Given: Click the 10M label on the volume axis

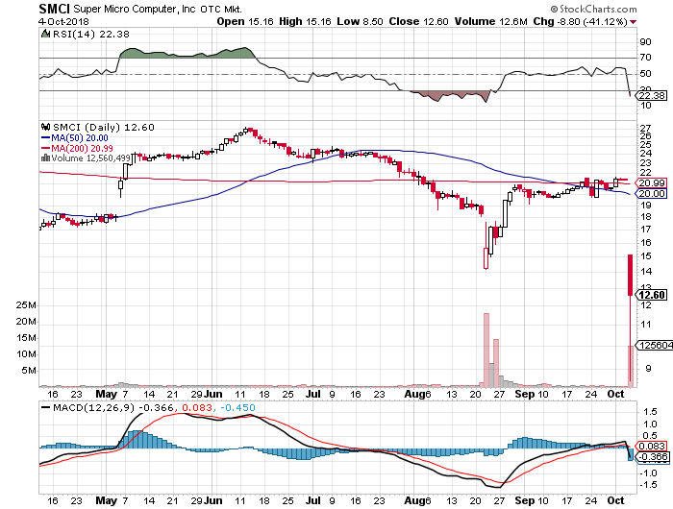Looking at the screenshot, I should coord(26,354).
